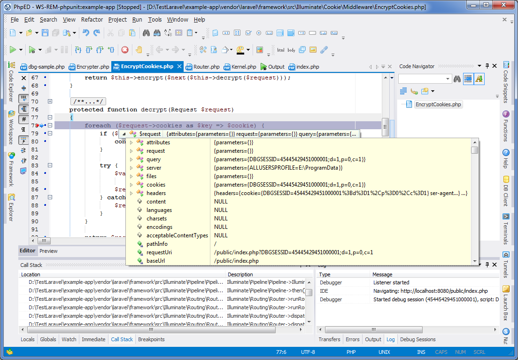Switch to the Router.php tab
Image resolution: width=518 pixels, height=360 pixels.
coord(202,67)
